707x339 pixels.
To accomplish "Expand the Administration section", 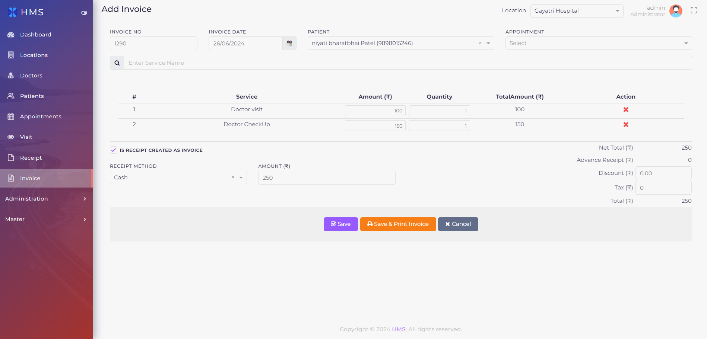I will coord(47,199).
